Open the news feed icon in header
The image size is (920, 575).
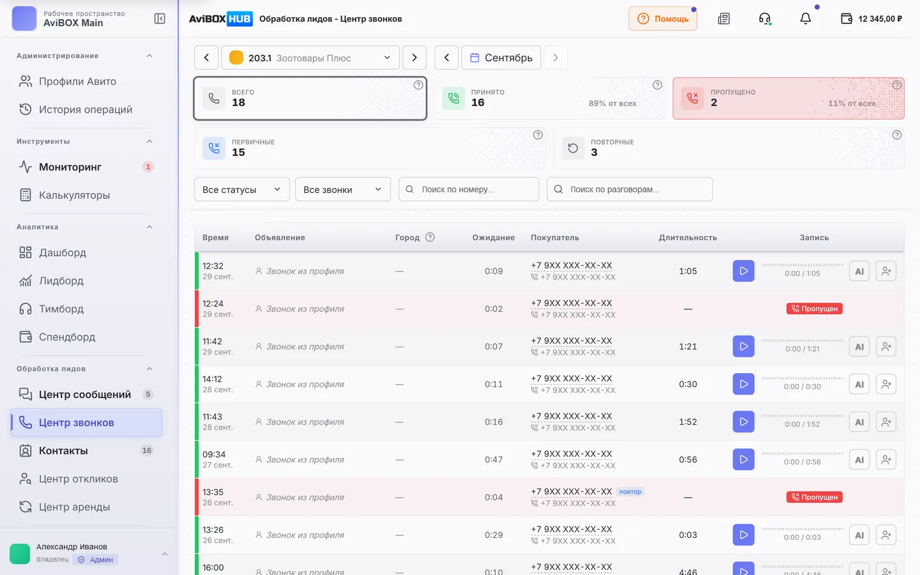pos(724,19)
